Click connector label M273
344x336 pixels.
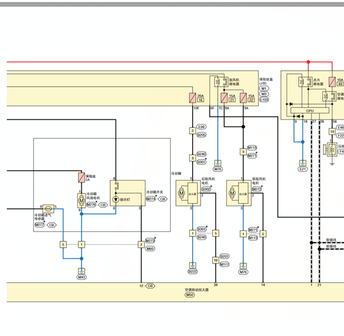(x=150, y=241)
